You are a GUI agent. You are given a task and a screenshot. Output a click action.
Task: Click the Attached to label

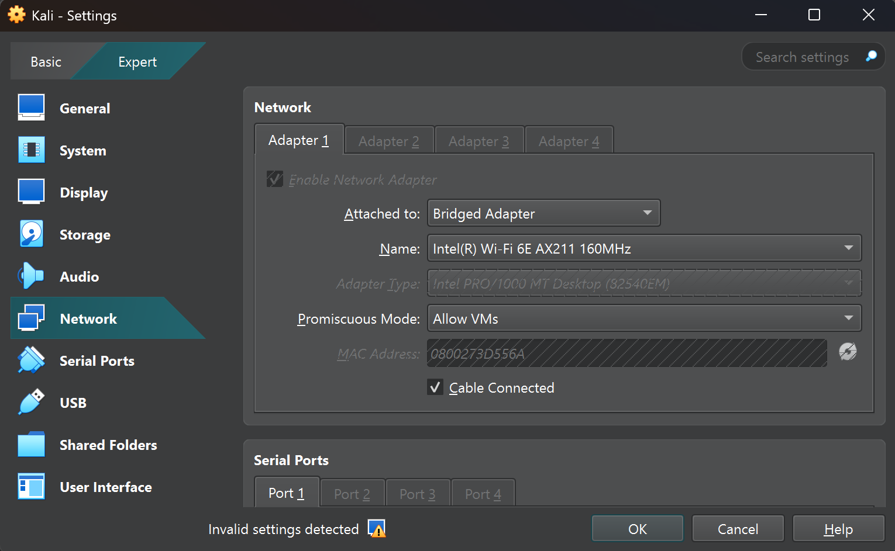pos(382,214)
